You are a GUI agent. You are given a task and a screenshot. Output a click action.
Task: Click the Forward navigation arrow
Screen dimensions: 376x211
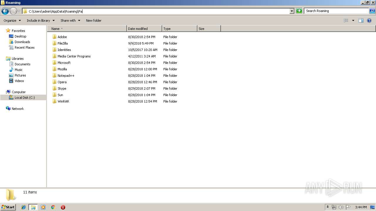13,11
